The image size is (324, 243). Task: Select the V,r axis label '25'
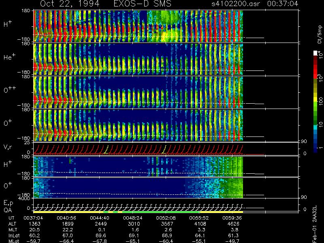tap(28, 143)
